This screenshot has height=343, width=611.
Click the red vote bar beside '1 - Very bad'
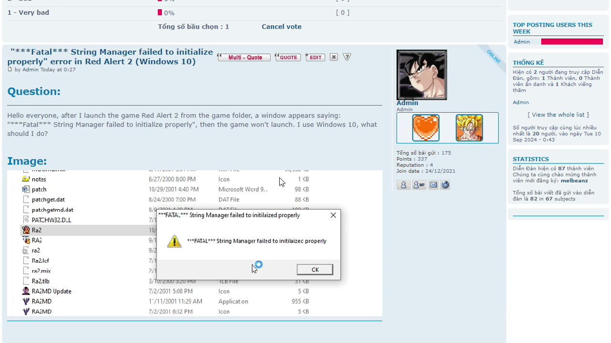click(x=160, y=13)
